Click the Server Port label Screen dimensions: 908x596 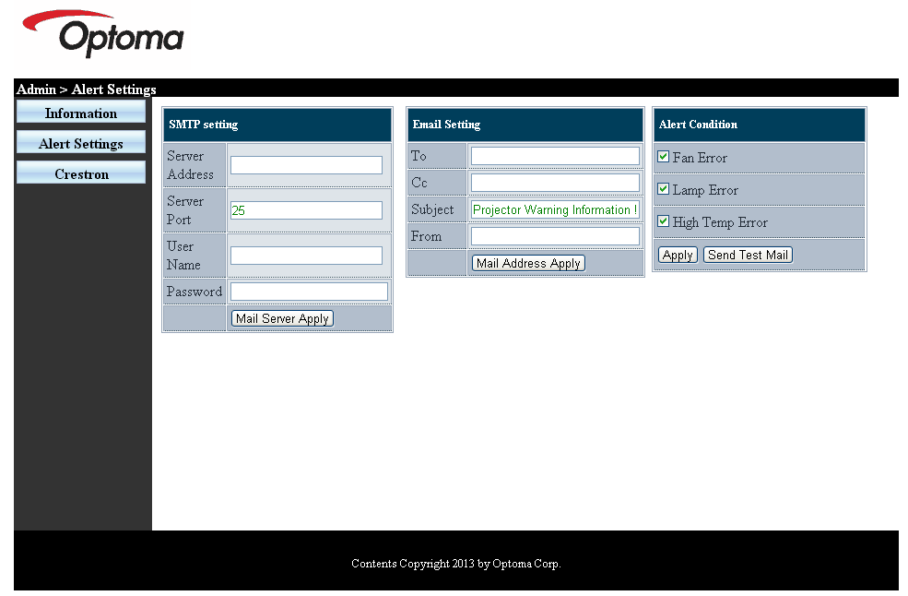pos(185,210)
